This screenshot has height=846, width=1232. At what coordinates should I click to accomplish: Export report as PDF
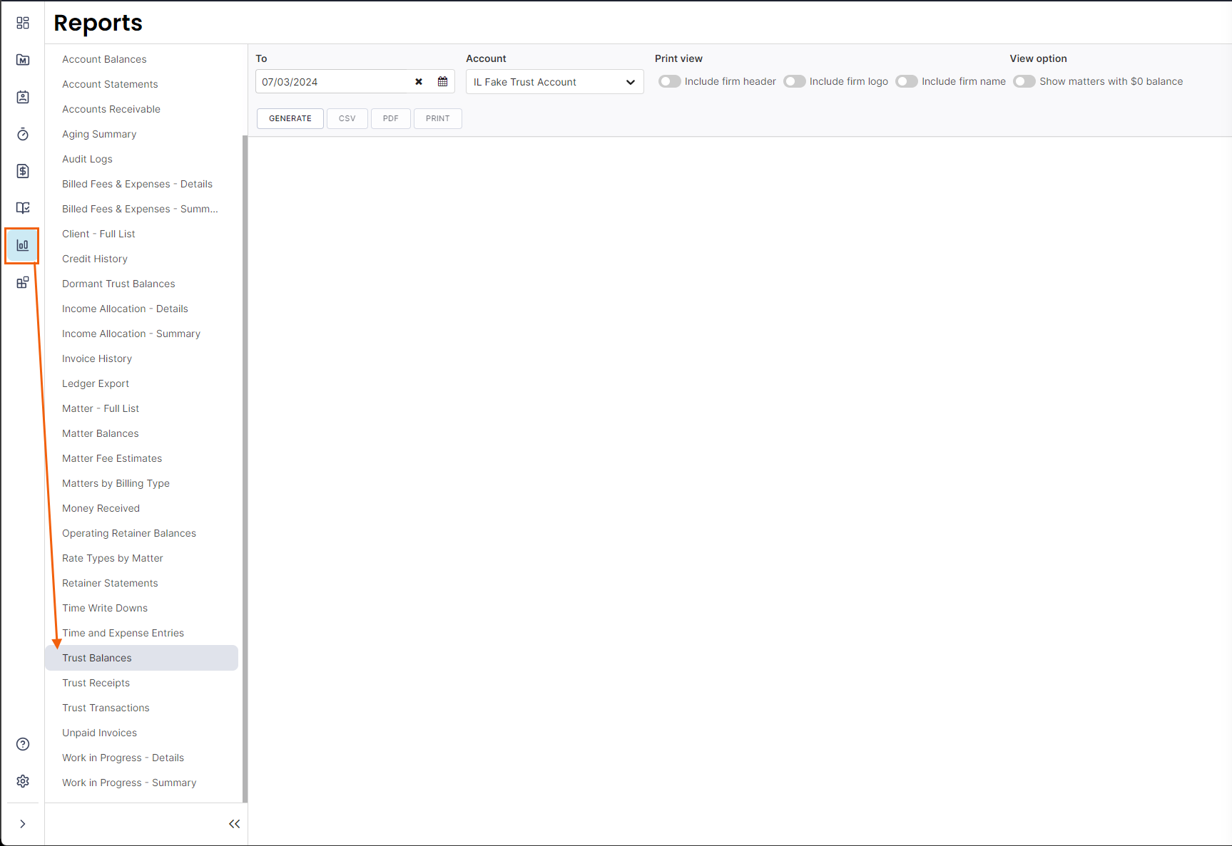[x=391, y=118]
